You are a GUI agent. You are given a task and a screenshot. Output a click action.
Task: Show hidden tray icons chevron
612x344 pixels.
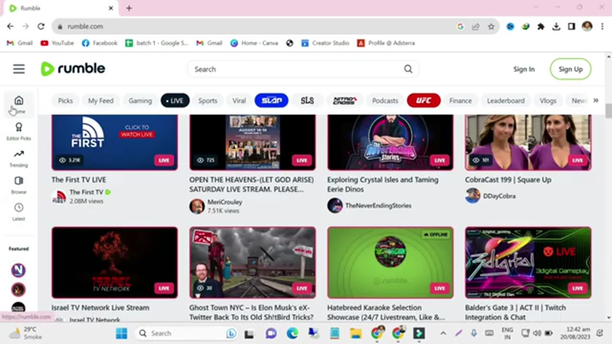point(443,333)
